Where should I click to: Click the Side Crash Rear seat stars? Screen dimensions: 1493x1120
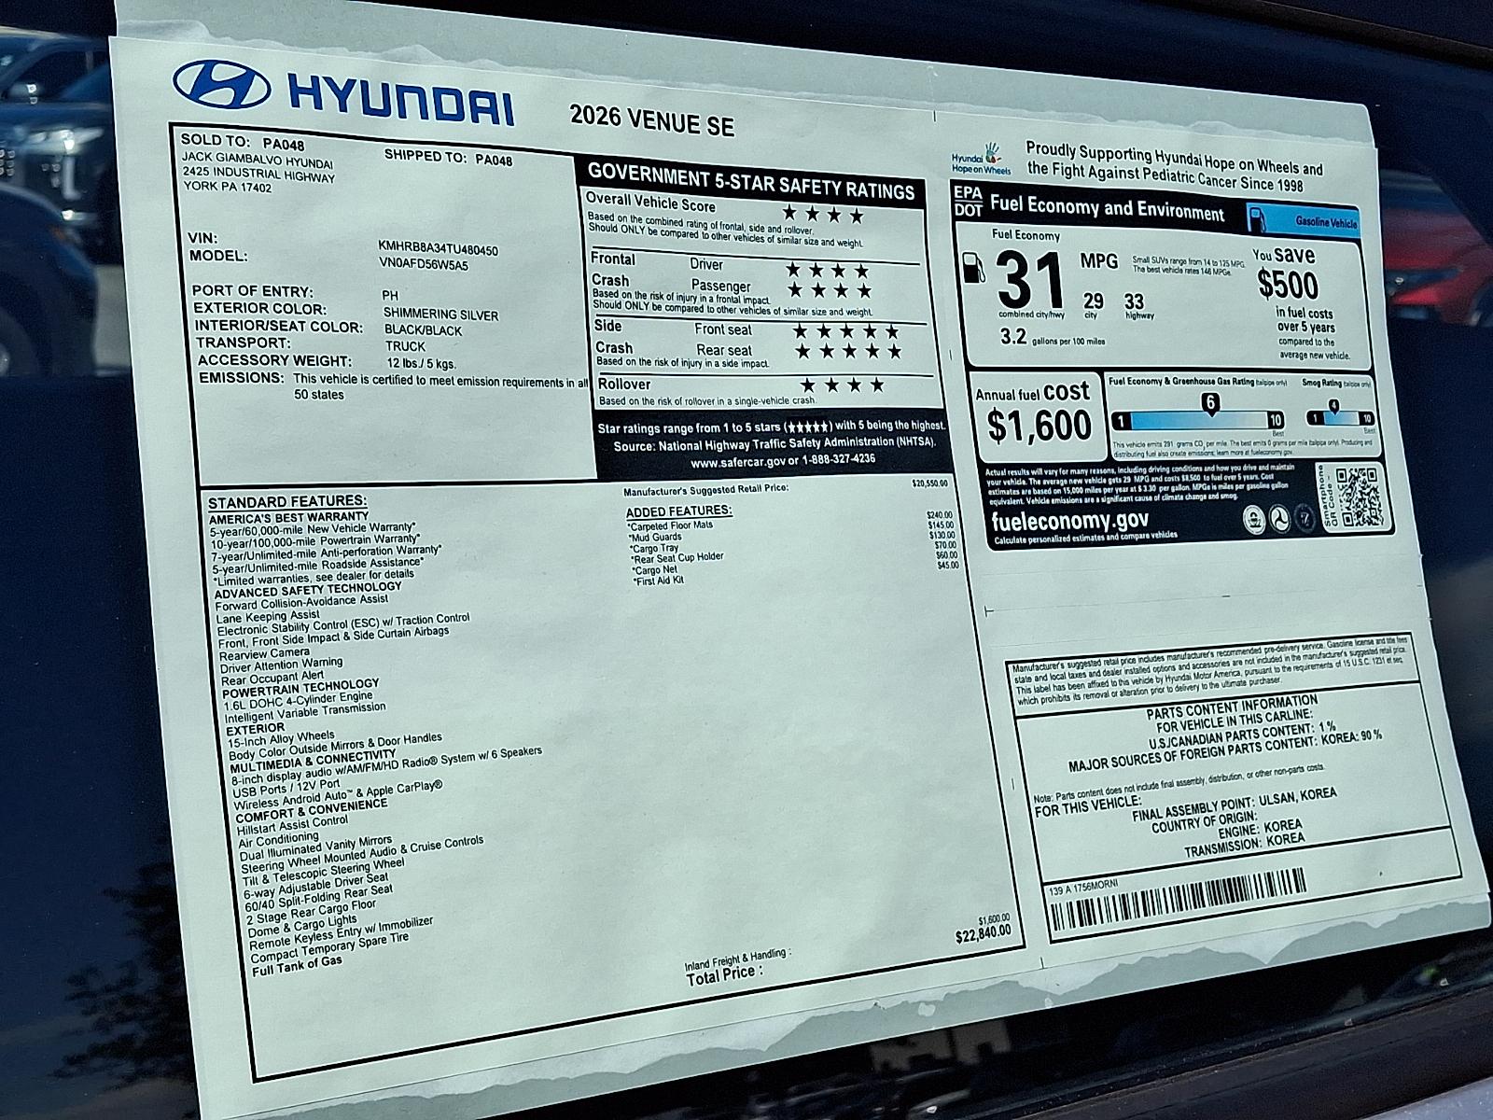pos(849,351)
